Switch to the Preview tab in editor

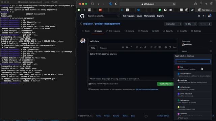click(x=103, y=48)
